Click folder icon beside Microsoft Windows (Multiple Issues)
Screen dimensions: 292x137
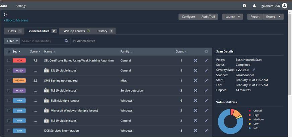46,111
